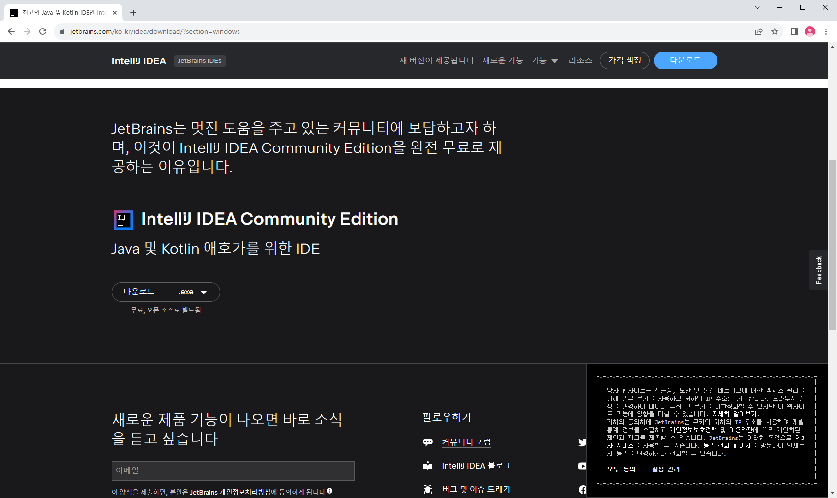Click the page vertical scrollbar thumb
Image resolution: width=837 pixels, height=498 pixels.
(832, 245)
